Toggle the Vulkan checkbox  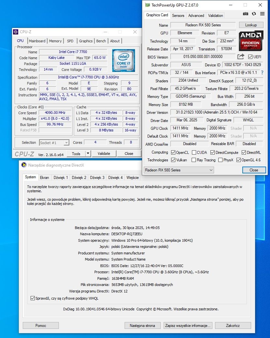point(173,160)
